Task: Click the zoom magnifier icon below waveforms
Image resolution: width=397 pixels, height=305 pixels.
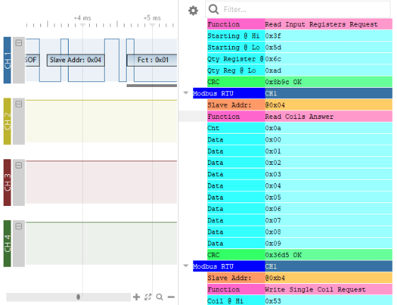Action: coord(159,297)
